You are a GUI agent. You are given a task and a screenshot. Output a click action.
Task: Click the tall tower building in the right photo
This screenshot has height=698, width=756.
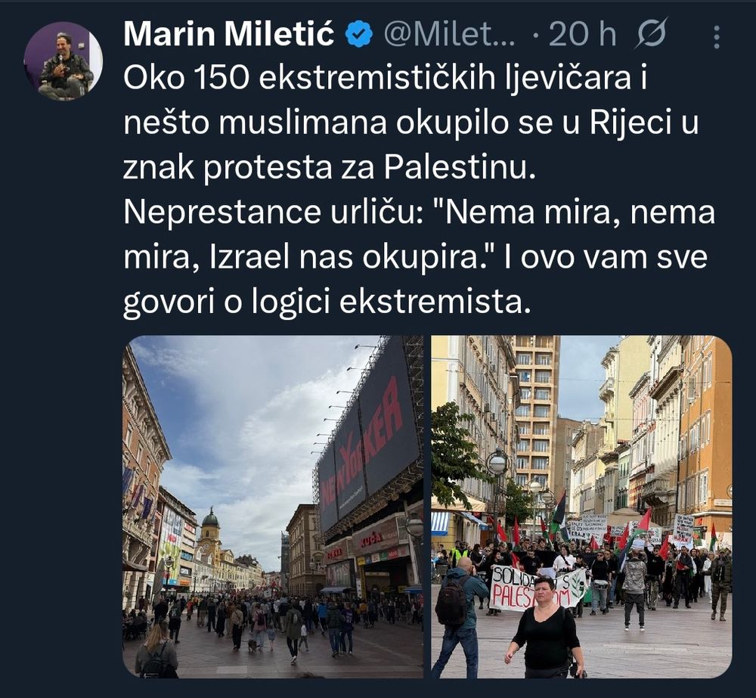pos(536,412)
